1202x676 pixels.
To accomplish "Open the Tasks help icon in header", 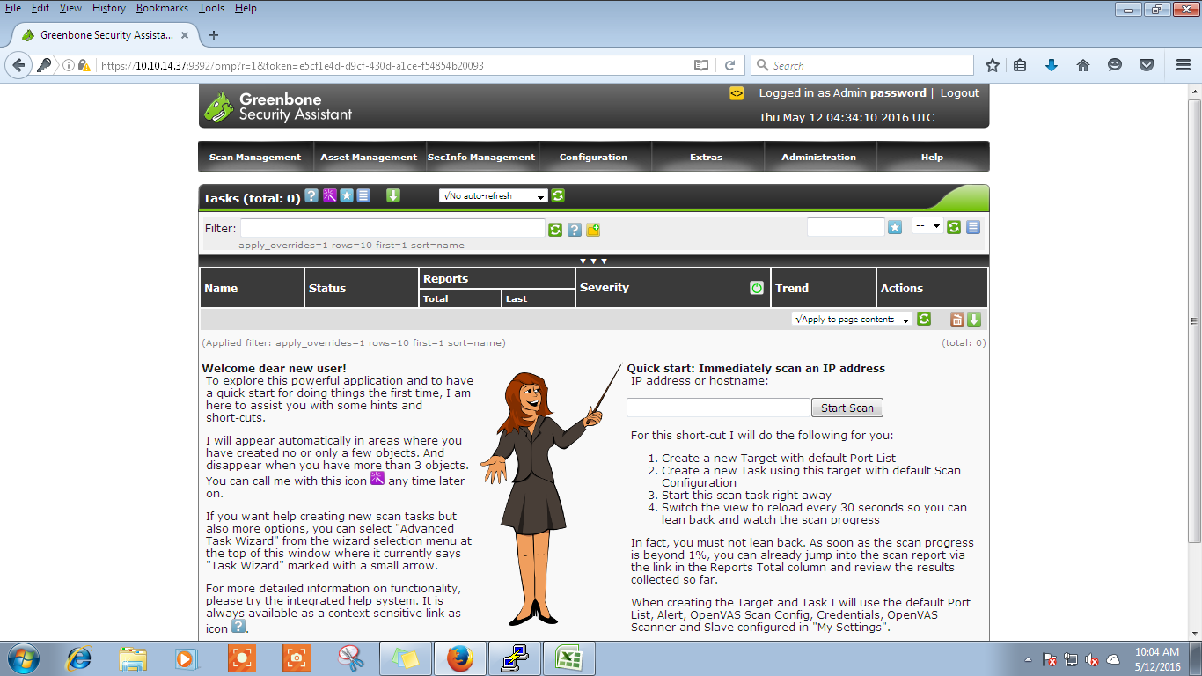I will (x=311, y=195).
